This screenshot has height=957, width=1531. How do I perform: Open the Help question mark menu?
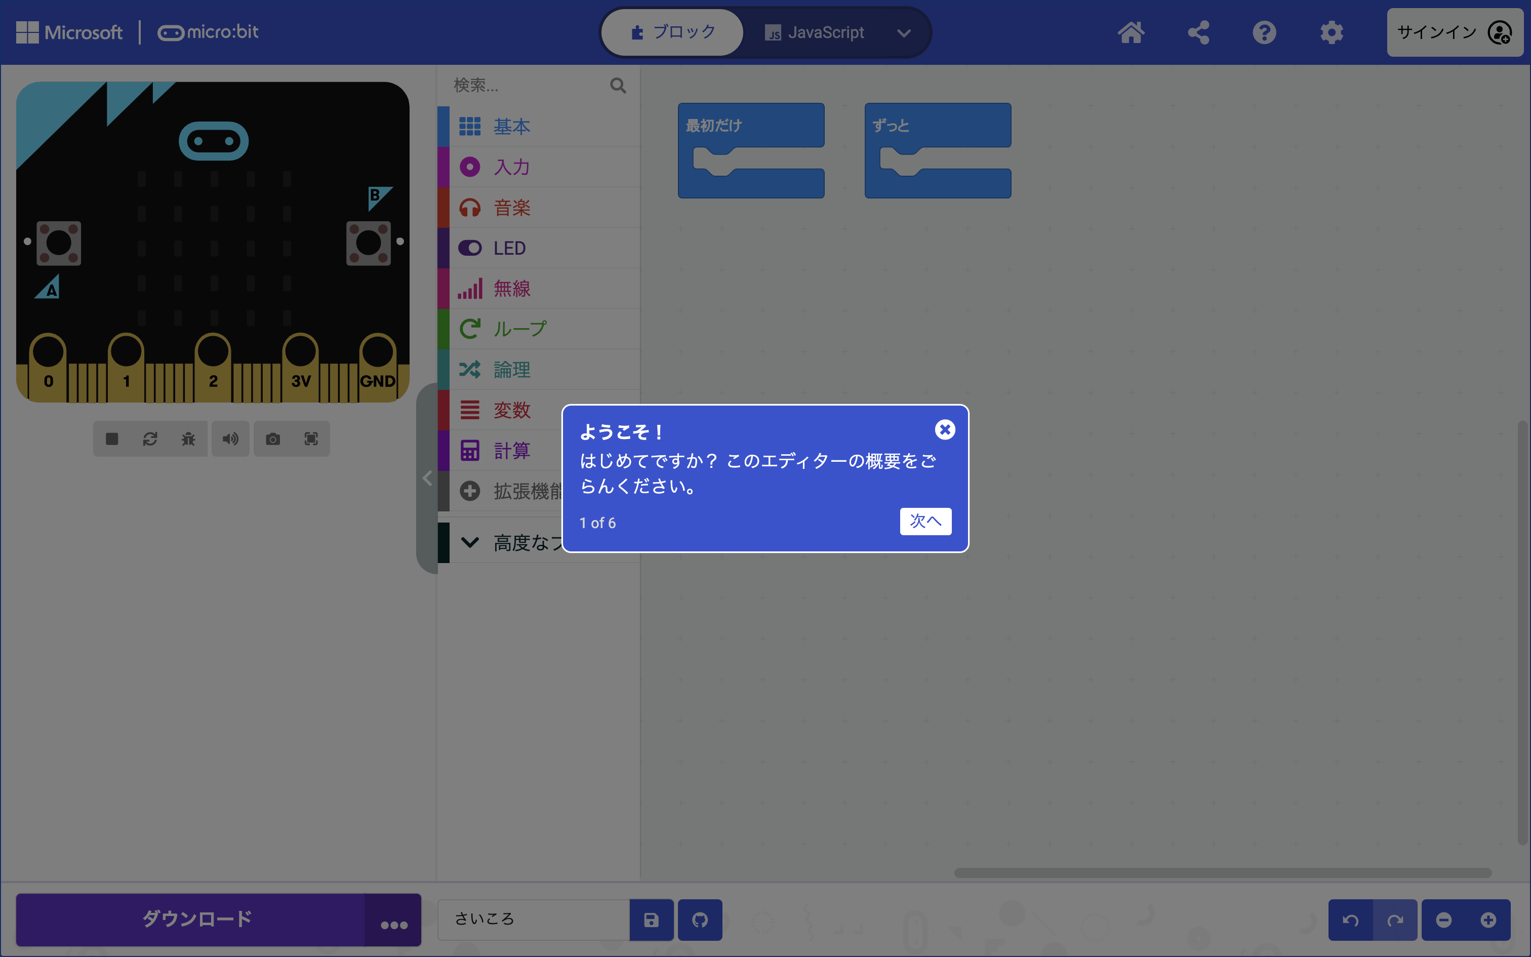click(x=1264, y=32)
